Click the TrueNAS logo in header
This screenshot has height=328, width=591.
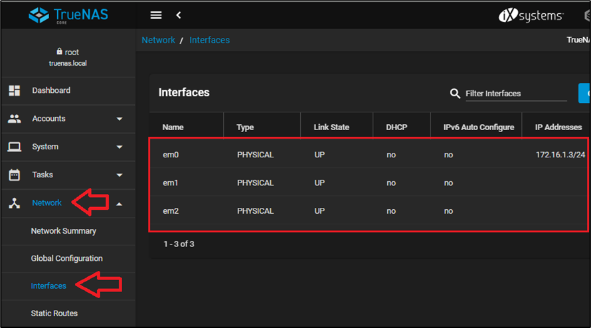pyautogui.click(x=68, y=15)
